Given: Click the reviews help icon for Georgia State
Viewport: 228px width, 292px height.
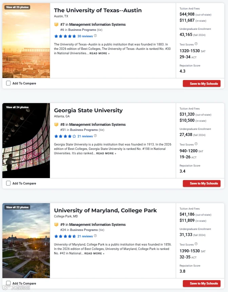Looking at the screenshot, I should coord(95,136).
